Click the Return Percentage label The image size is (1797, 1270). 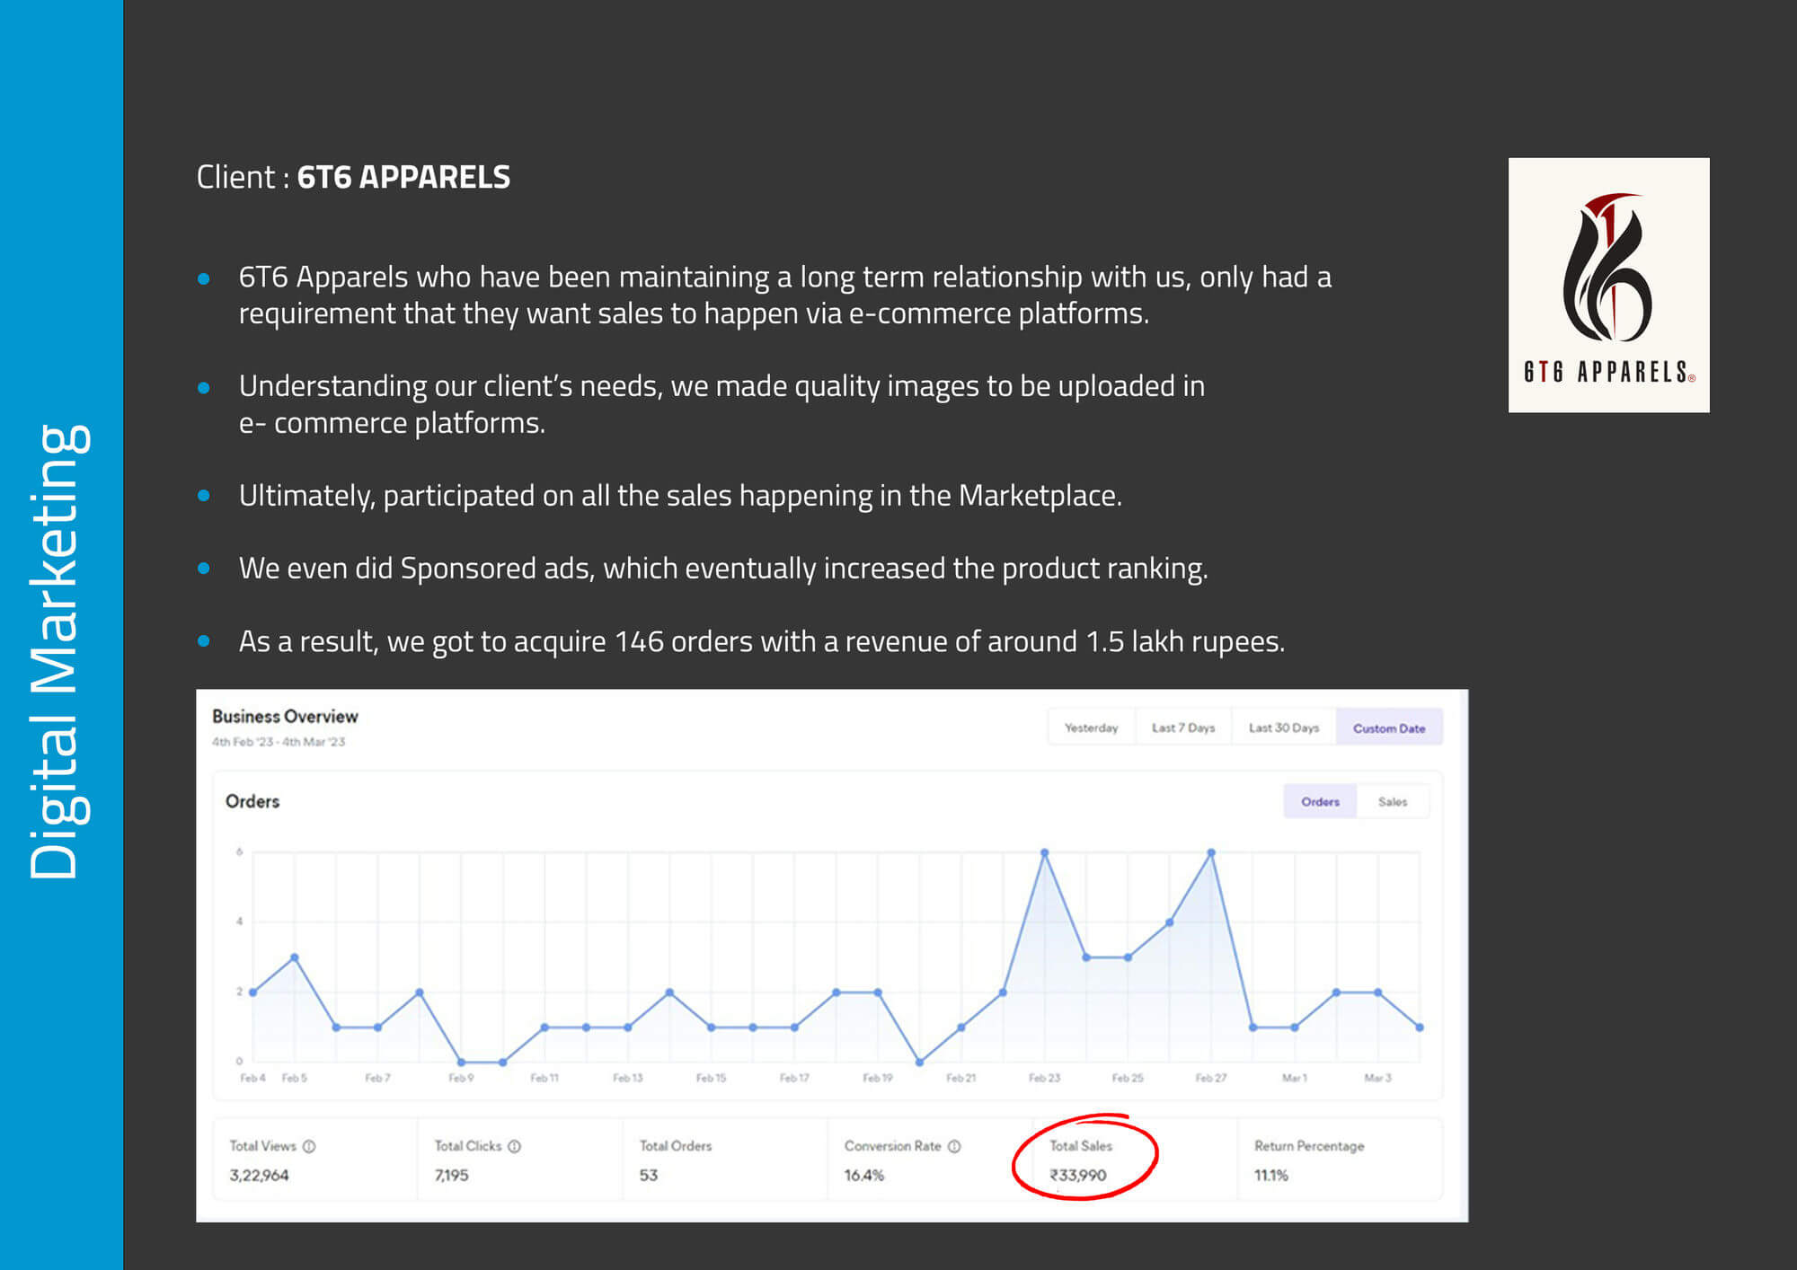[x=1309, y=1146]
